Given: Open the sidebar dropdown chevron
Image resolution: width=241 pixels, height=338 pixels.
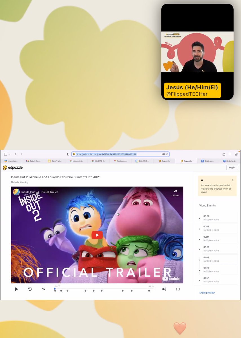Looking at the screenshot, I should point(10,154).
